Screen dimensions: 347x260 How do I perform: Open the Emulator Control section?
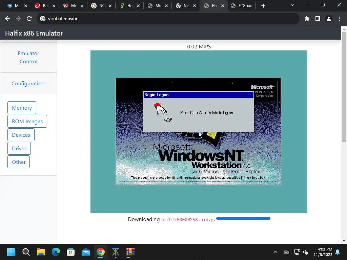(28, 57)
